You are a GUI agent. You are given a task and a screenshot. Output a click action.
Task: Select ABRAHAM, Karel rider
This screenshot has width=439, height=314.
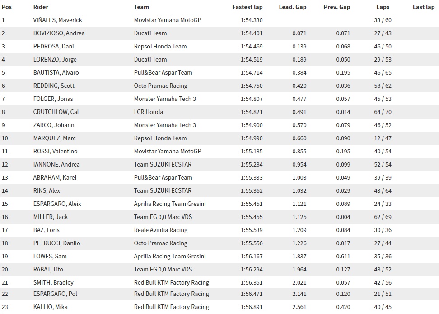[x=55, y=177]
